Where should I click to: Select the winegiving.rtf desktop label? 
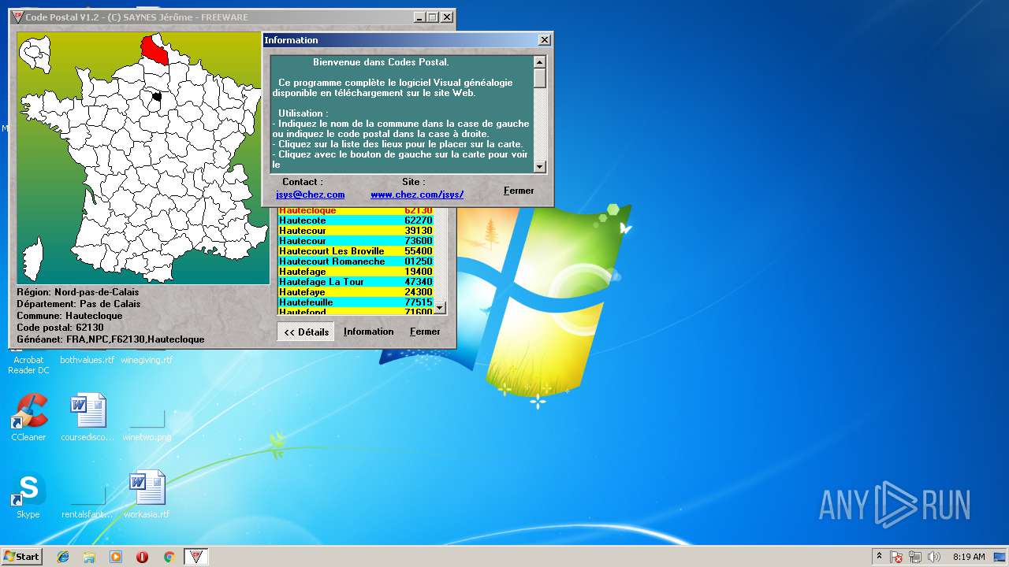[147, 360]
